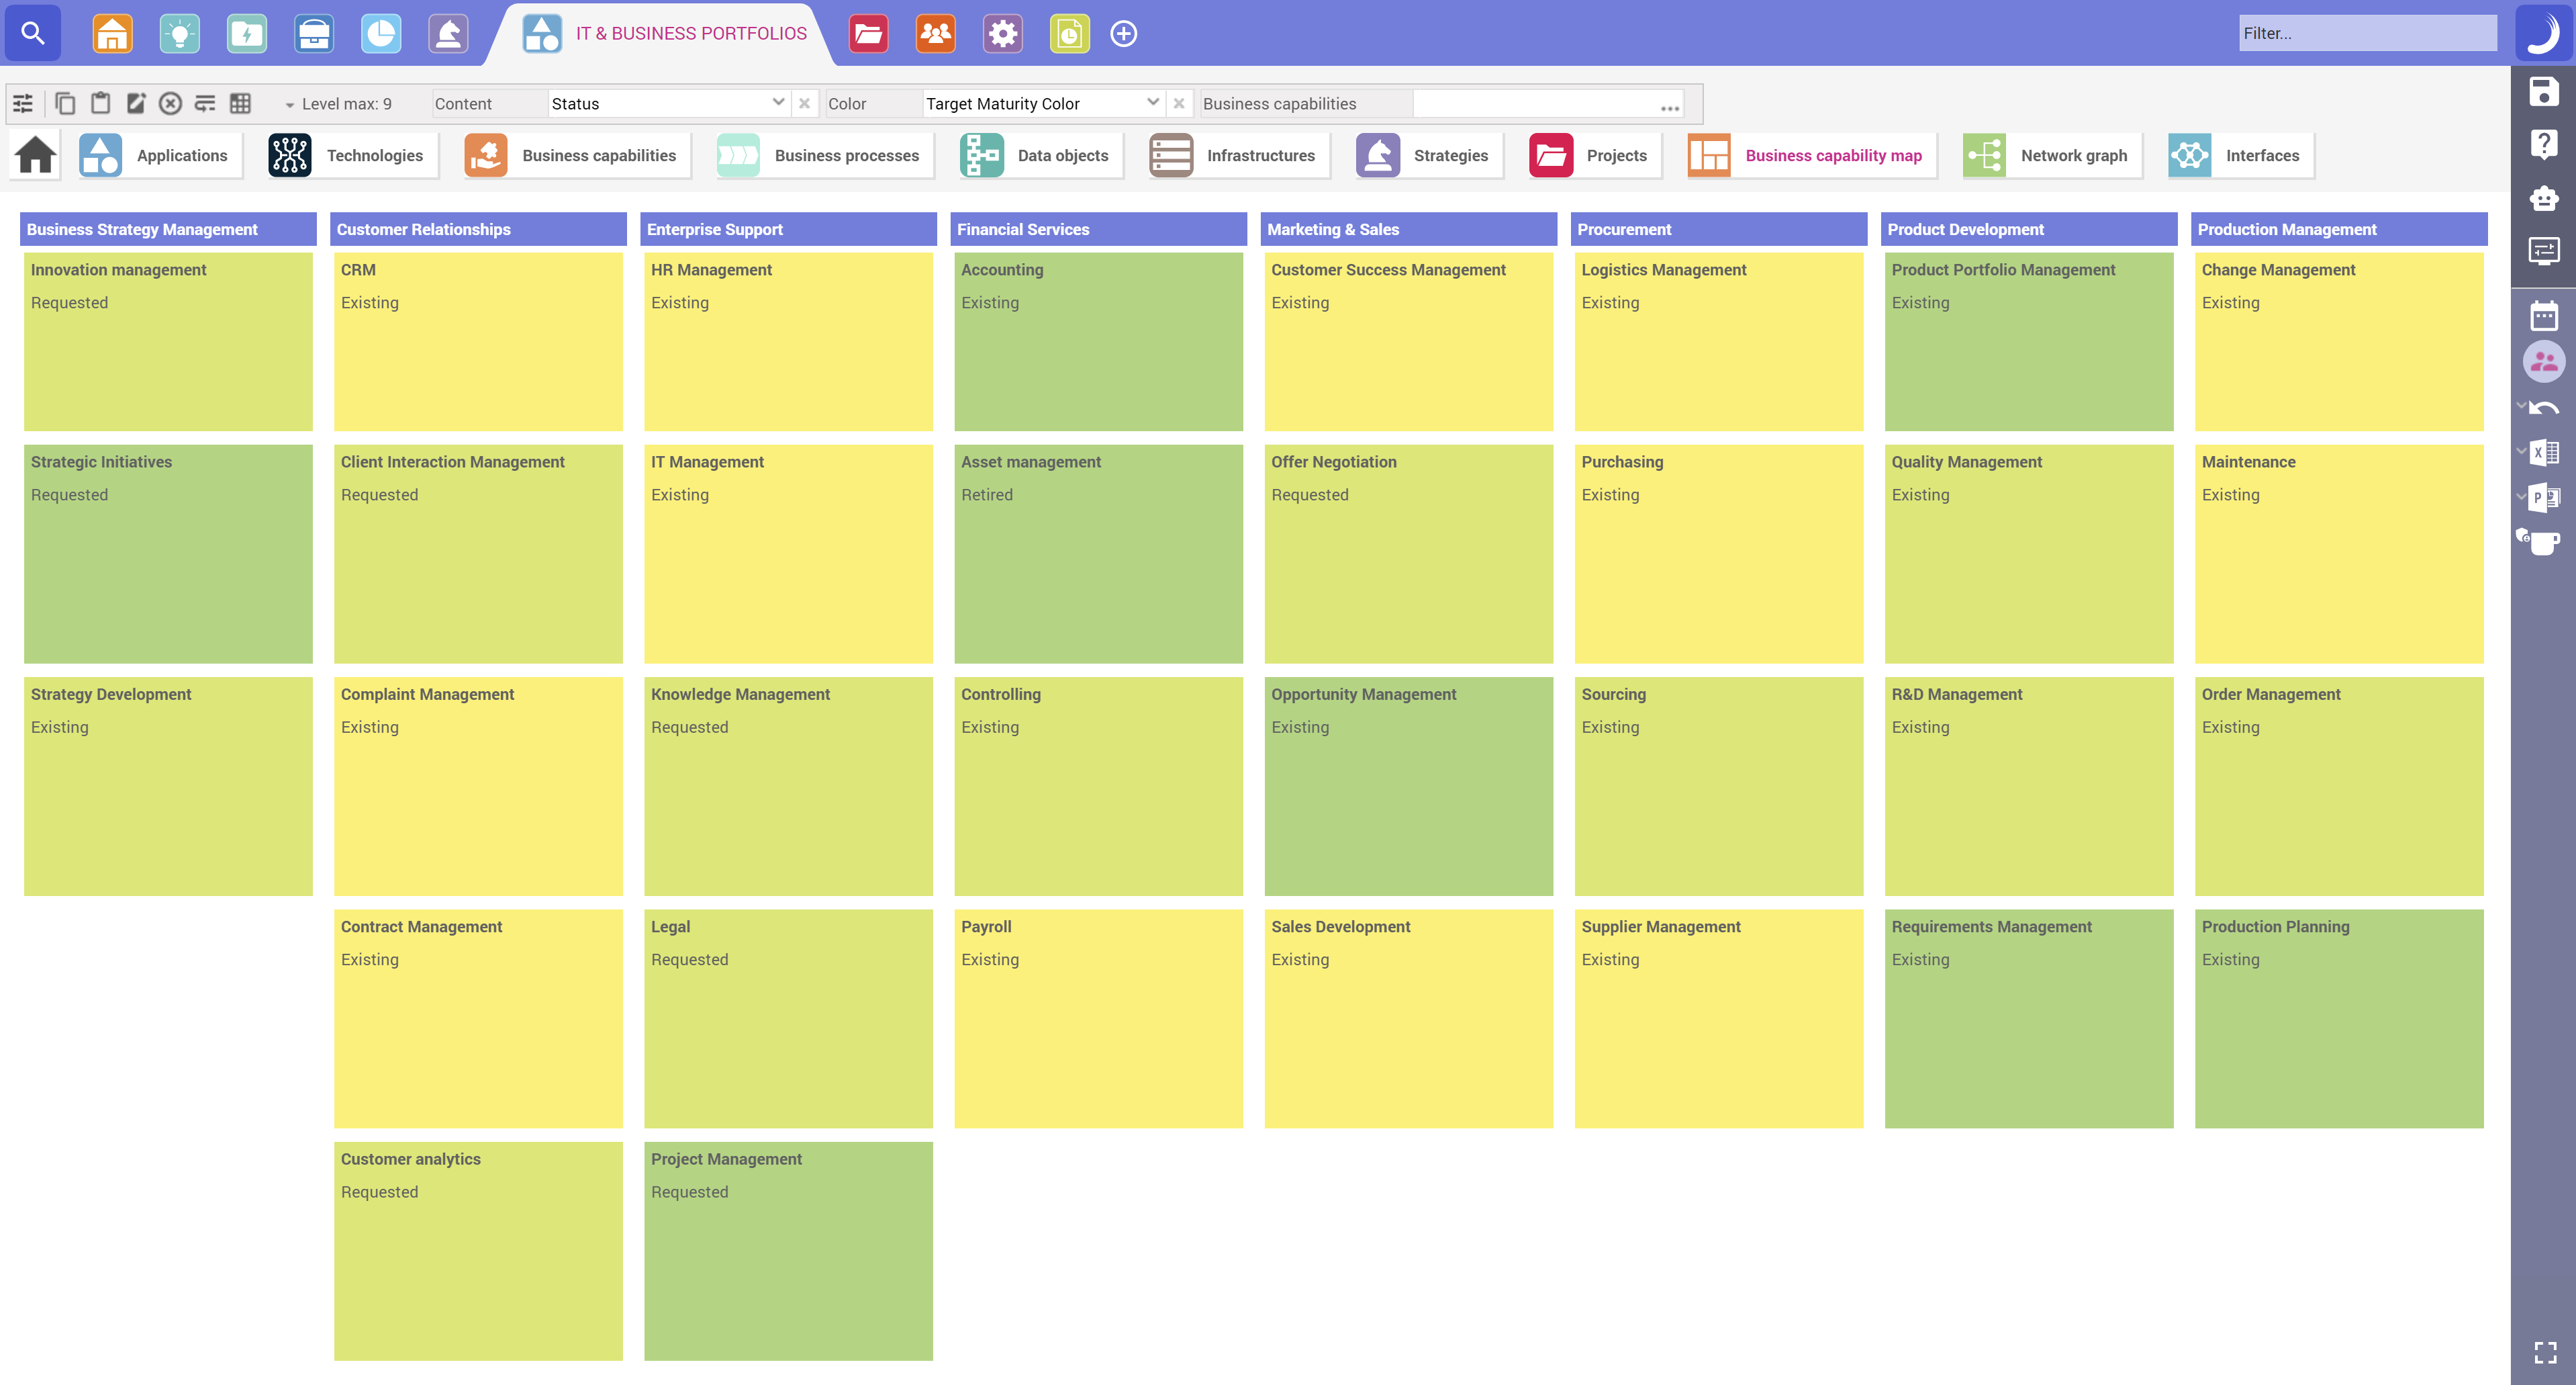Open search with the magnifier icon
Image resolution: width=2576 pixels, height=1385 pixels.
click(x=33, y=33)
